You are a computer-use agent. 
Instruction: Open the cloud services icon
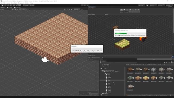coord(147,5)
